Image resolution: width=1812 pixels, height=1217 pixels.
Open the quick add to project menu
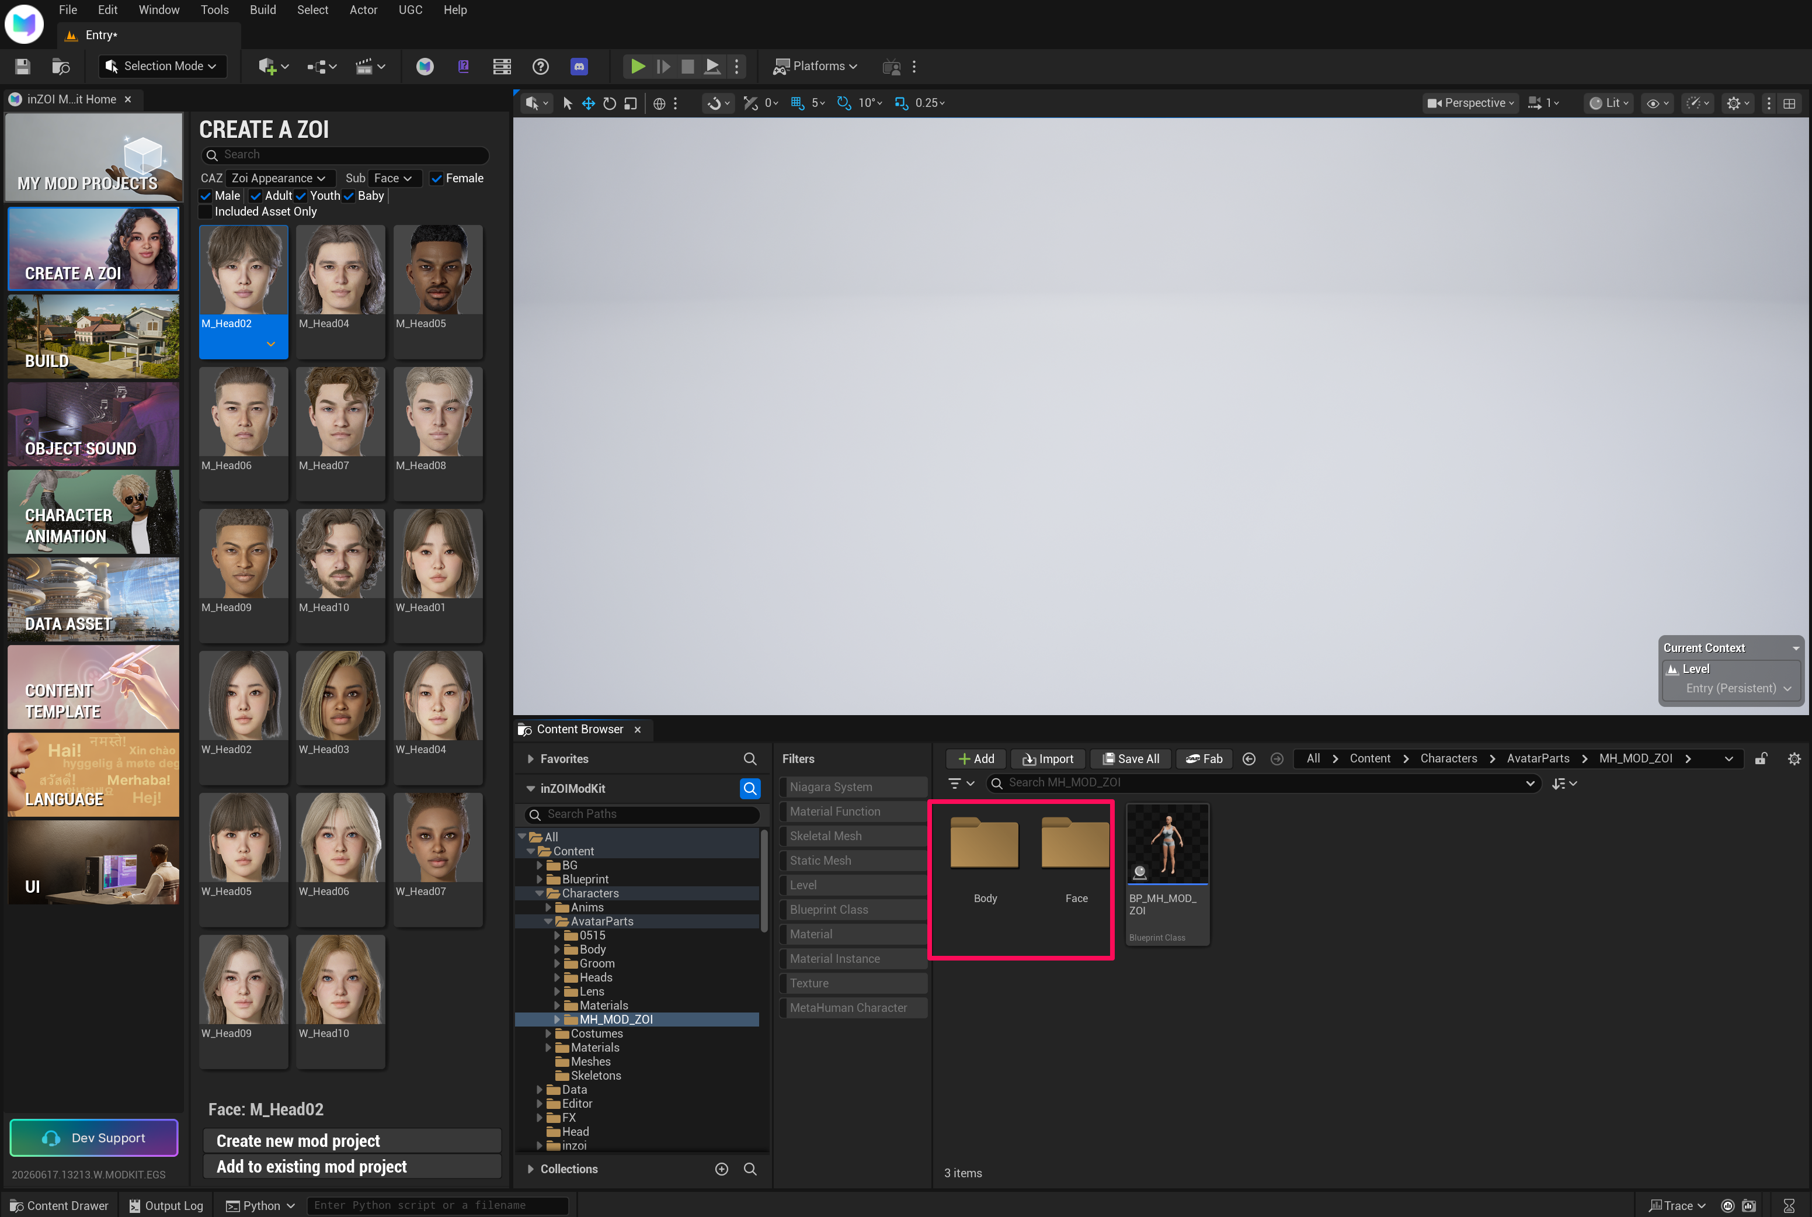[273, 67]
